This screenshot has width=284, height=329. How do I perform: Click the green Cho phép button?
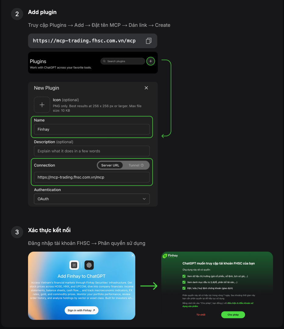point(233,315)
